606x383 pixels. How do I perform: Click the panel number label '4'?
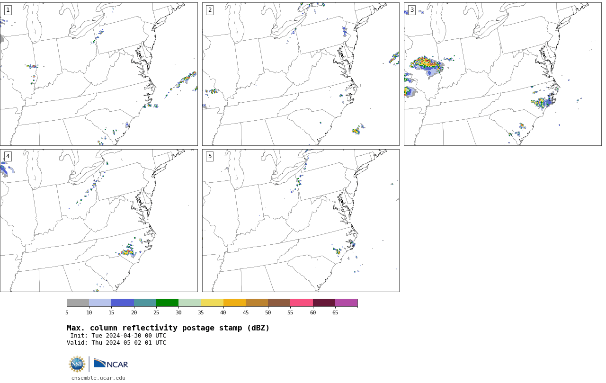[x=8, y=156]
